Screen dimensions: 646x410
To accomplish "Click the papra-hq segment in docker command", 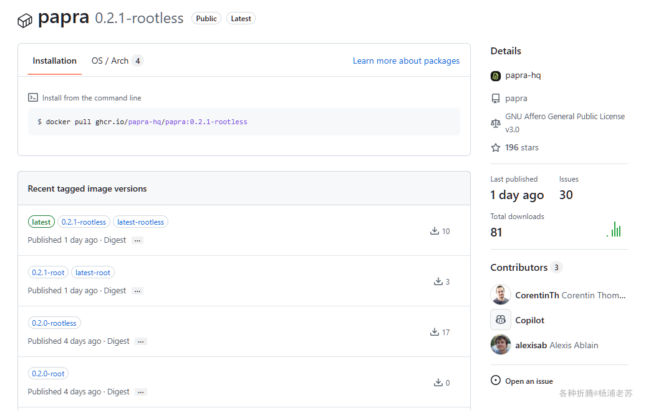I will 145,122.
